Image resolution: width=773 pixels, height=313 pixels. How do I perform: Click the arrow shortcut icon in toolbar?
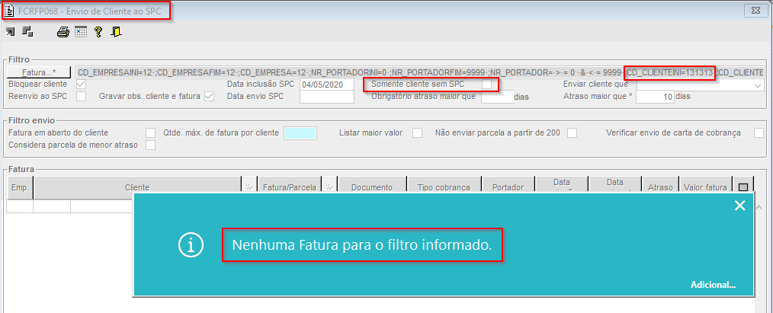[x=11, y=32]
